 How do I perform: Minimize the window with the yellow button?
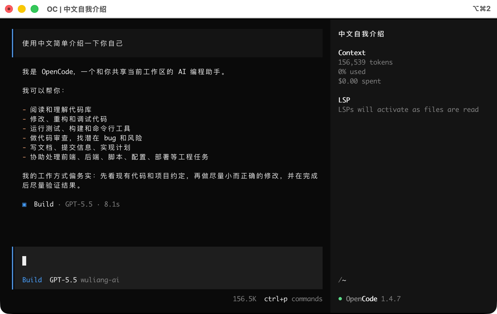pyautogui.click(x=22, y=9)
